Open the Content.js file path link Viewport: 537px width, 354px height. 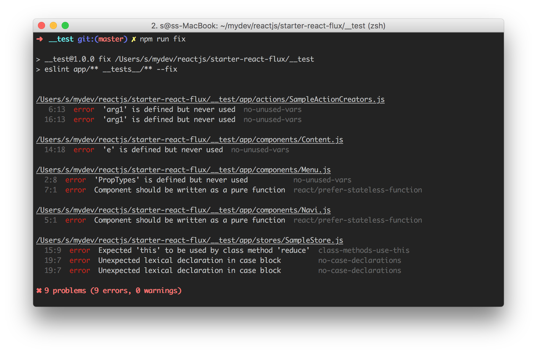(x=190, y=140)
